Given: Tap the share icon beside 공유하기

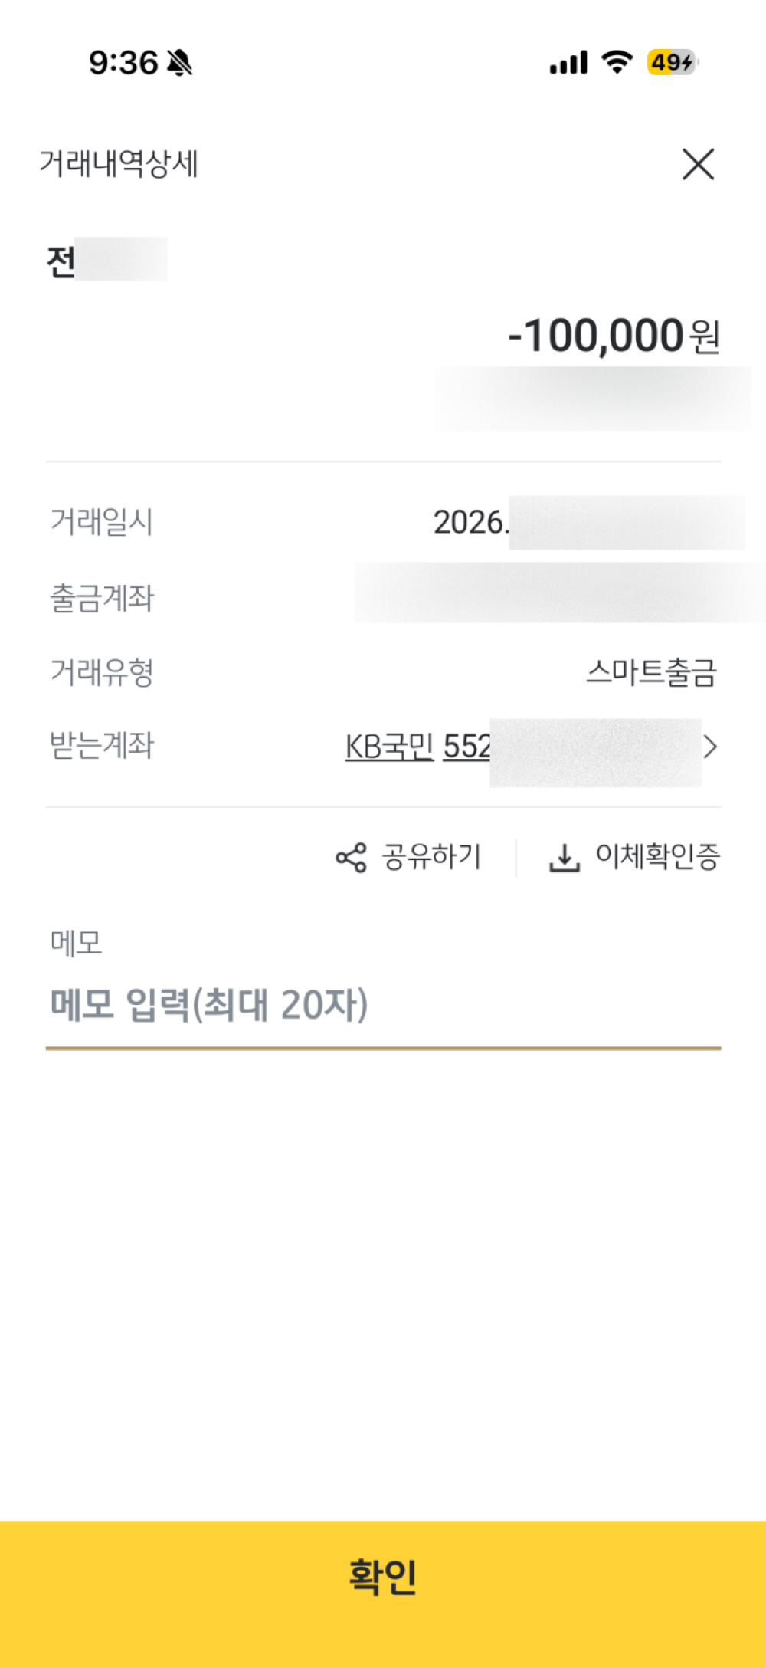Looking at the screenshot, I should click(x=352, y=857).
